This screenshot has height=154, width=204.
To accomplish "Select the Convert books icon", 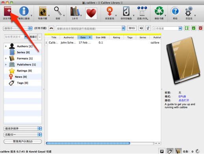I will click(43, 11).
